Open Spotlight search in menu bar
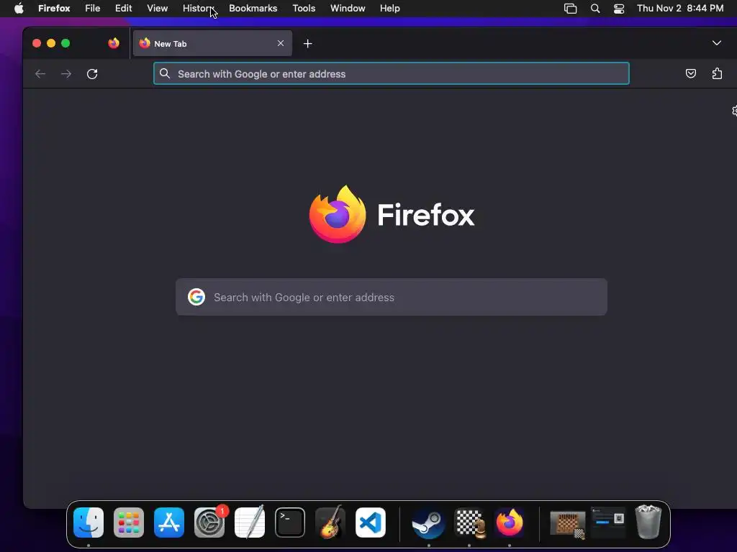This screenshot has width=737, height=552. pos(595,9)
